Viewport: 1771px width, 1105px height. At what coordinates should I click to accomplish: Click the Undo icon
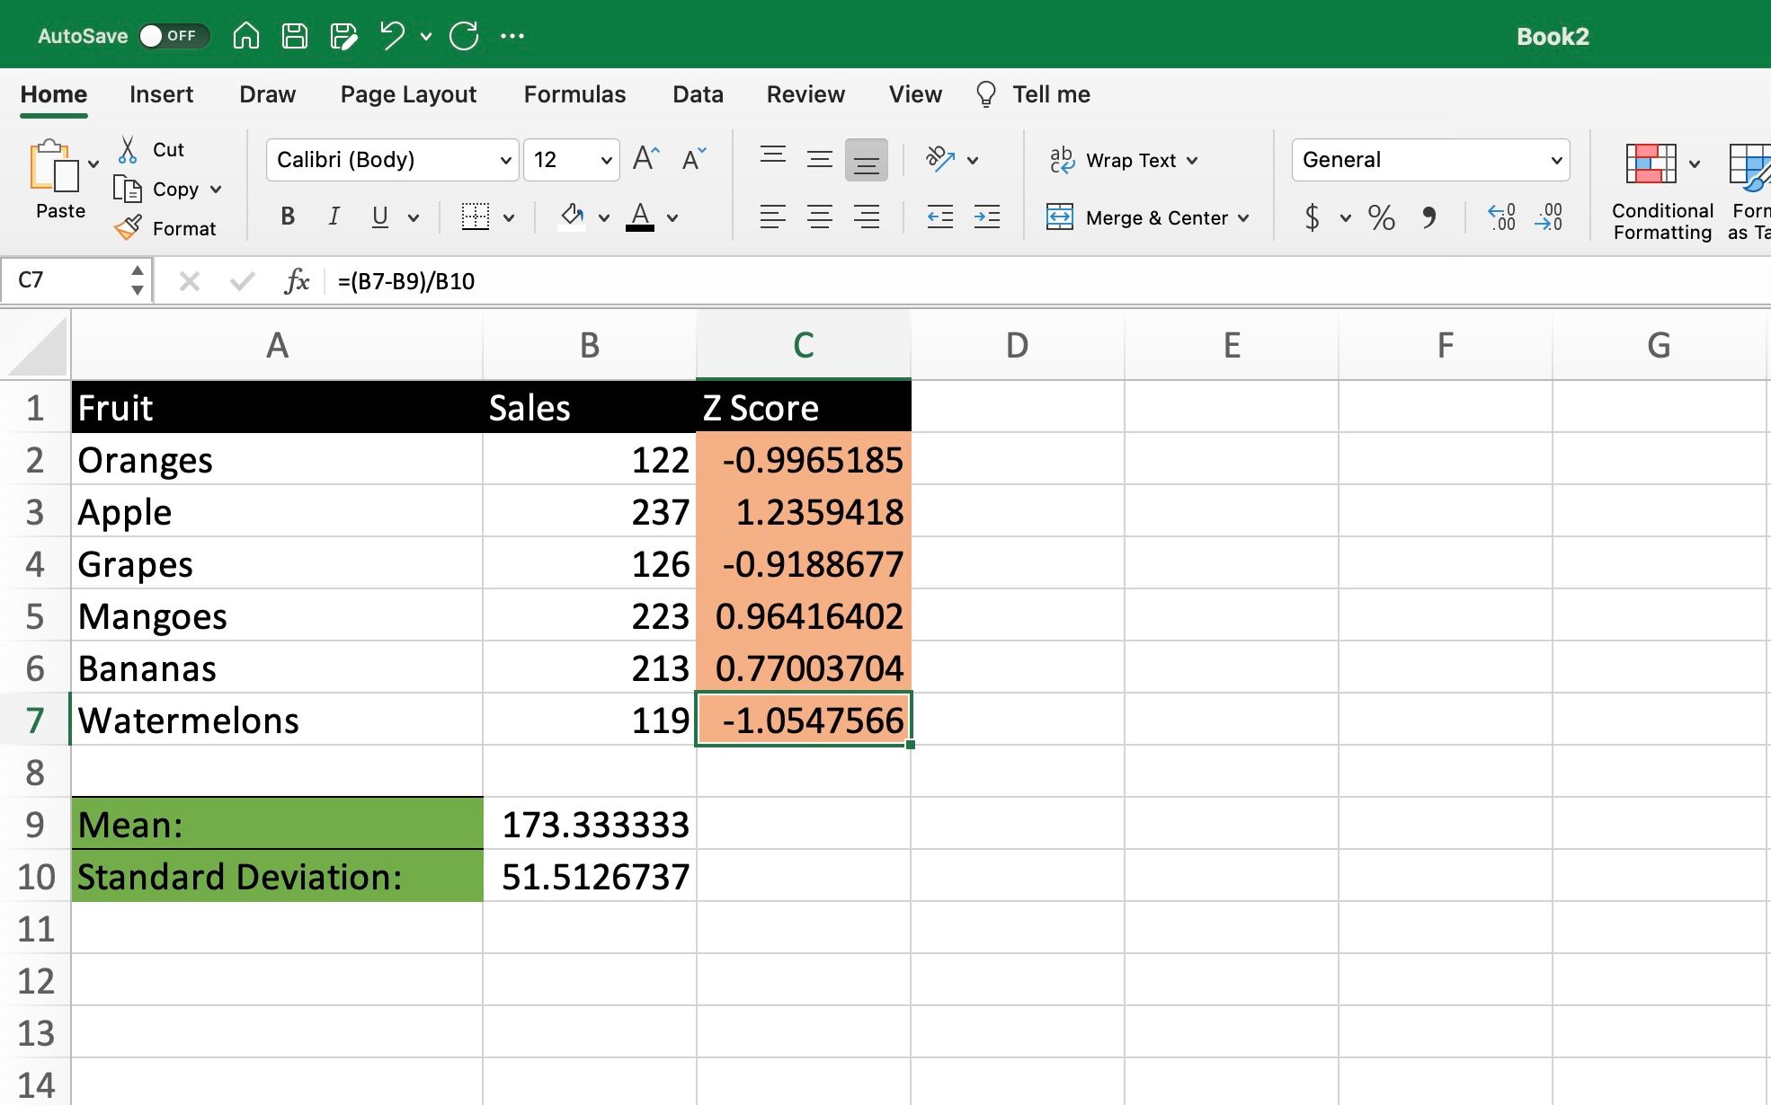394,36
